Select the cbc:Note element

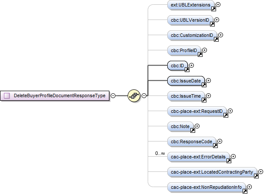179,126
